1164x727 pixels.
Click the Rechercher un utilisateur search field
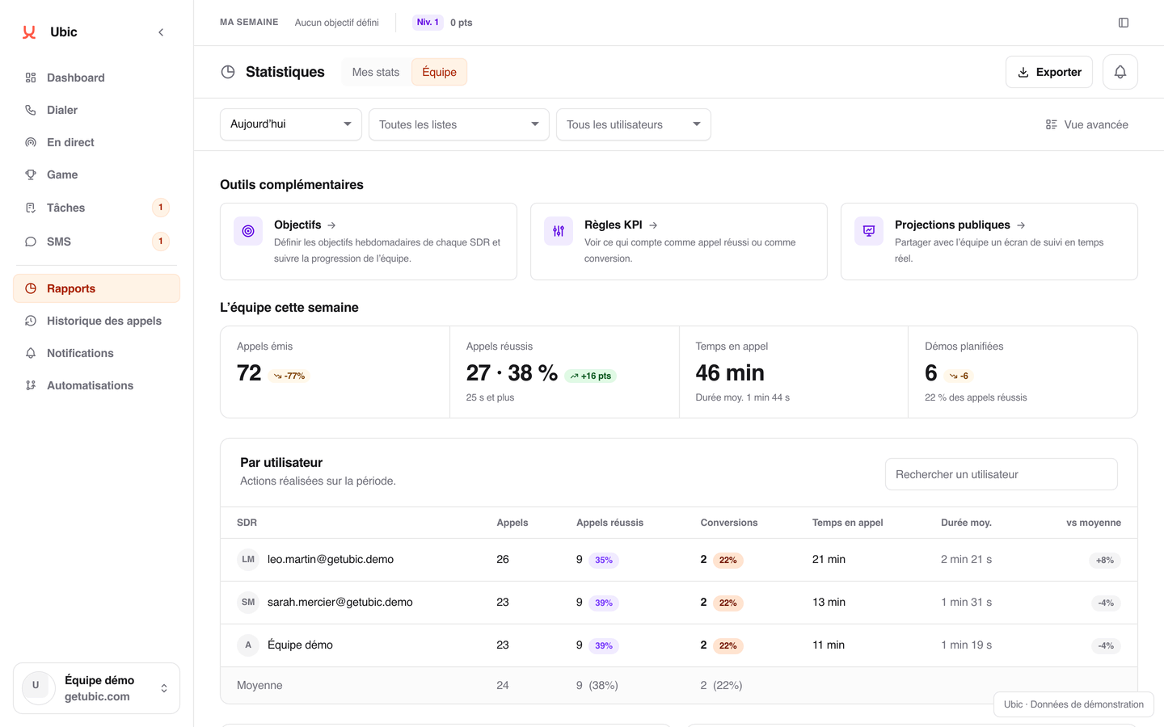tap(1002, 474)
